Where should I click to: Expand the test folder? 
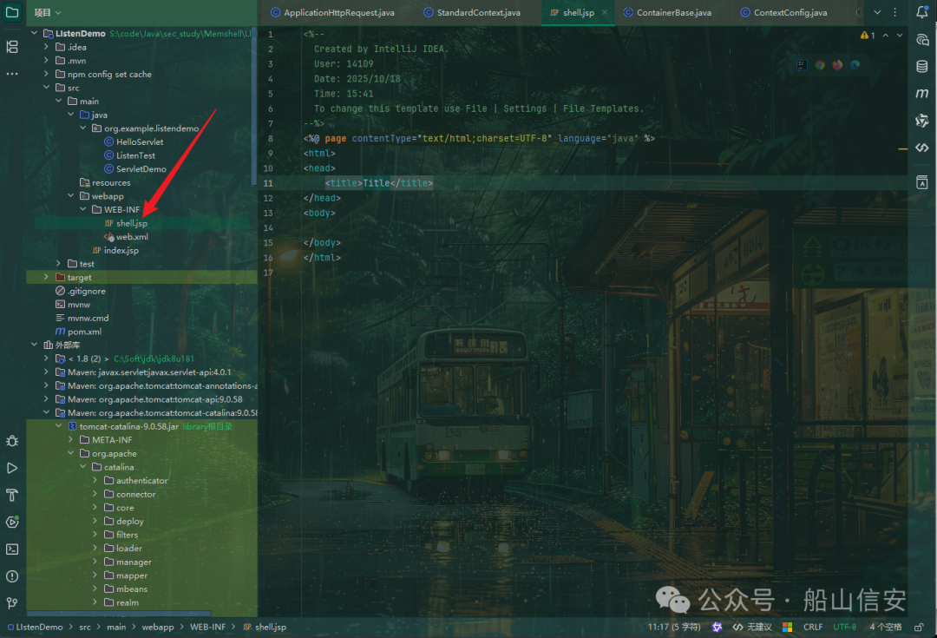(x=59, y=263)
